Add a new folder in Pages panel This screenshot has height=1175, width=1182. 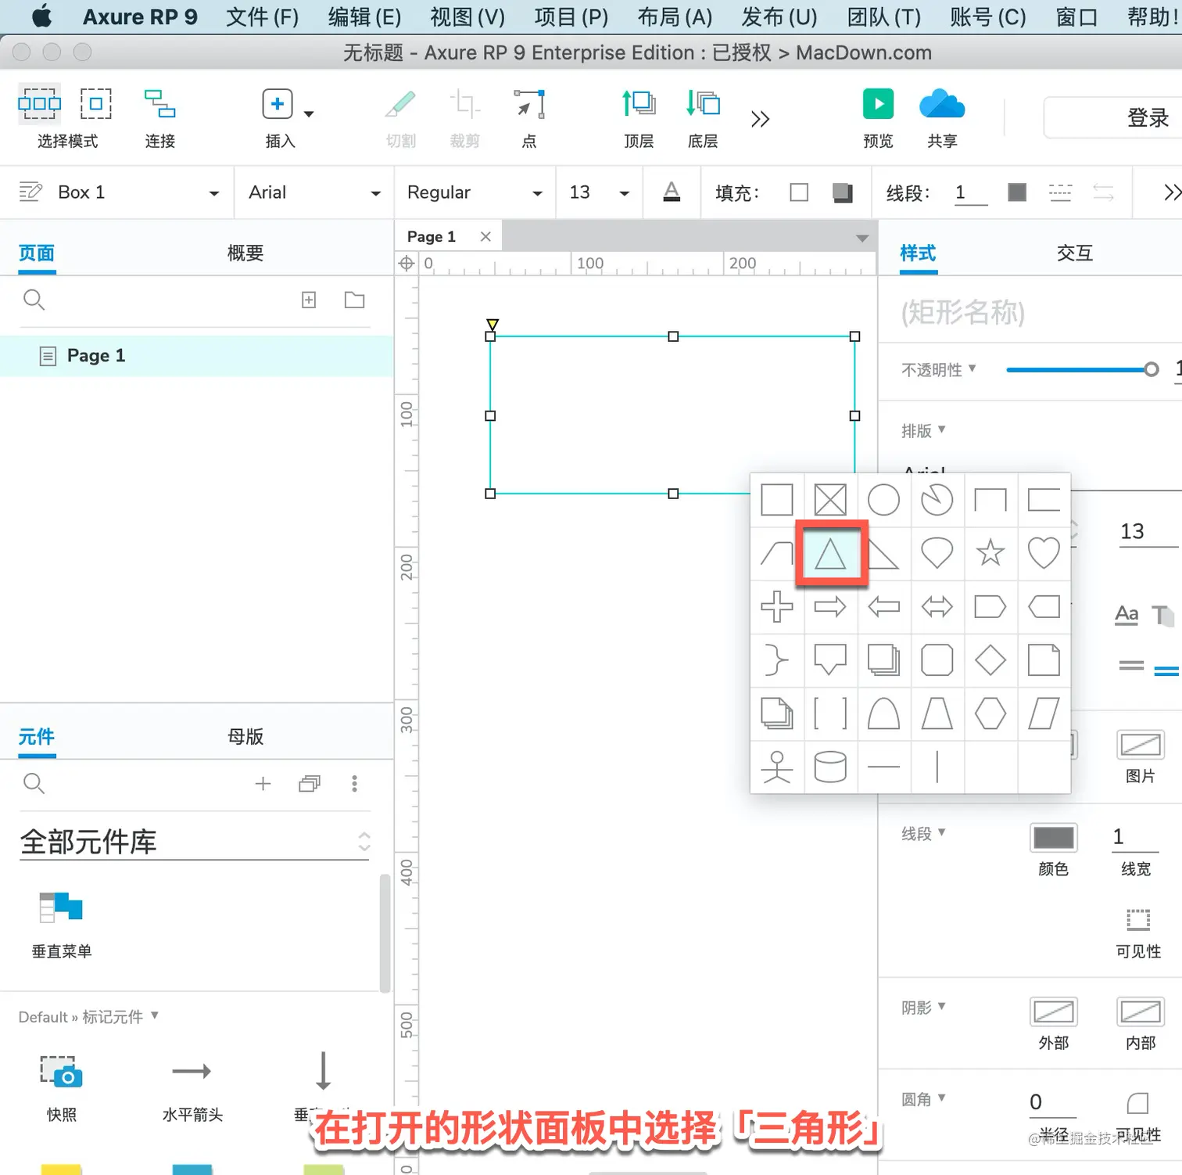point(355,300)
